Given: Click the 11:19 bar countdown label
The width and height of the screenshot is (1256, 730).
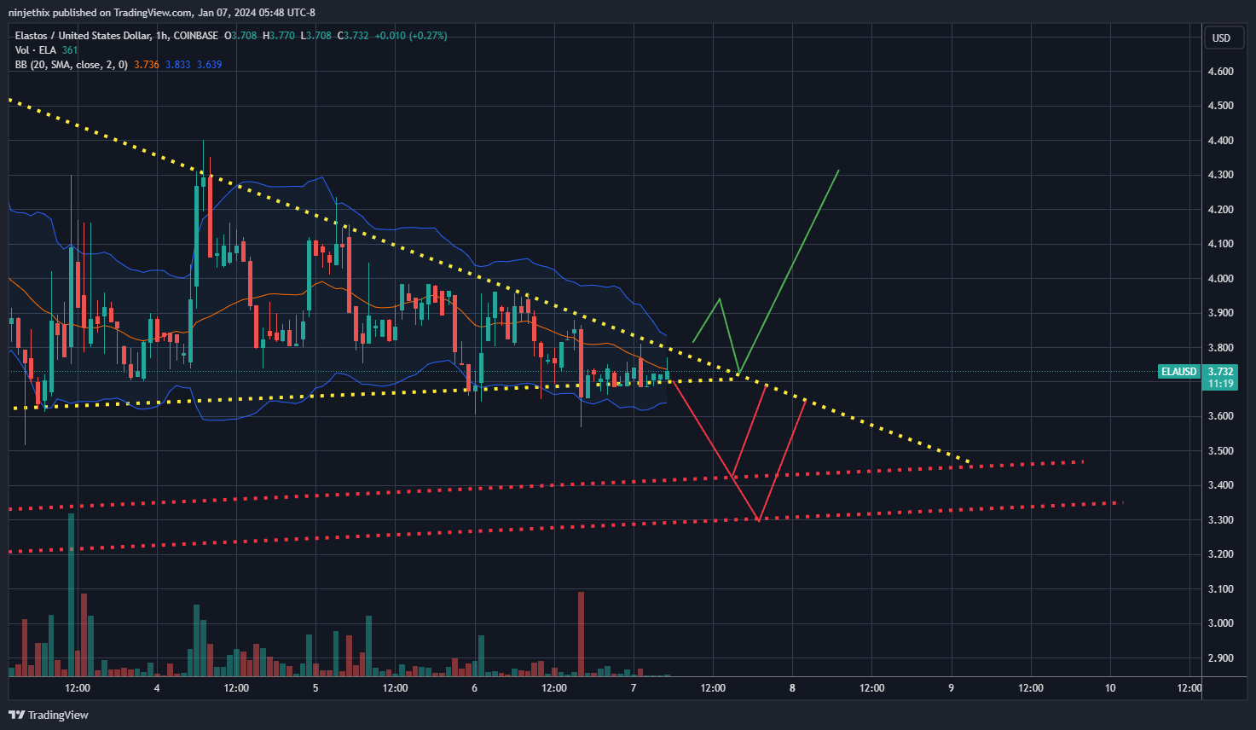Looking at the screenshot, I should coord(1221,384).
